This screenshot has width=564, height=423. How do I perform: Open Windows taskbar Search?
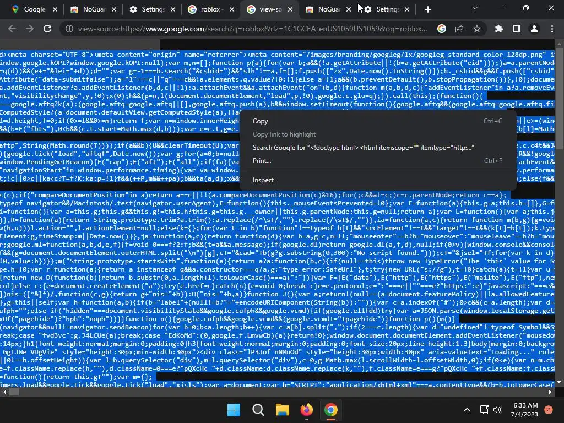point(258,410)
